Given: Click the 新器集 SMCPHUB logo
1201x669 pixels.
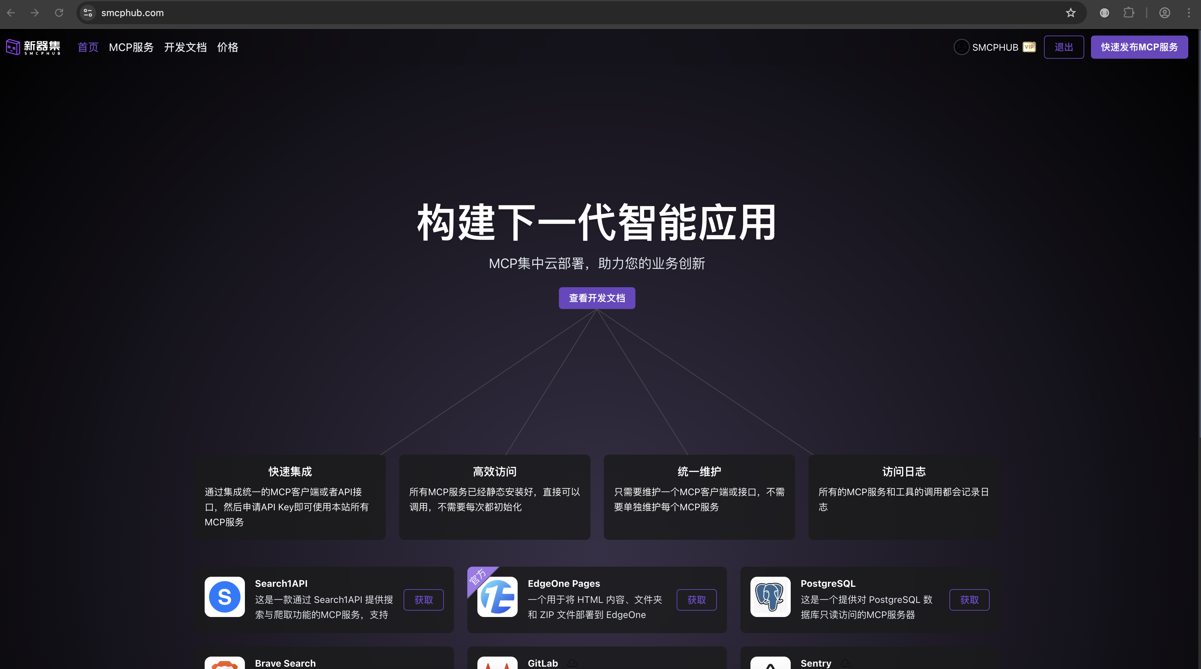Looking at the screenshot, I should pyautogui.click(x=33, y=47).
